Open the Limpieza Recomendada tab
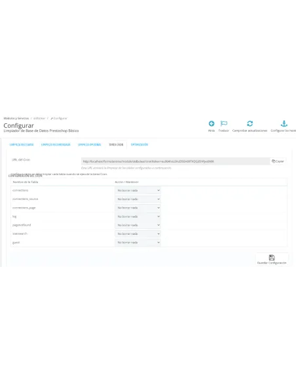296x383 pixels. pyautogui.click(x=56, y=144)
